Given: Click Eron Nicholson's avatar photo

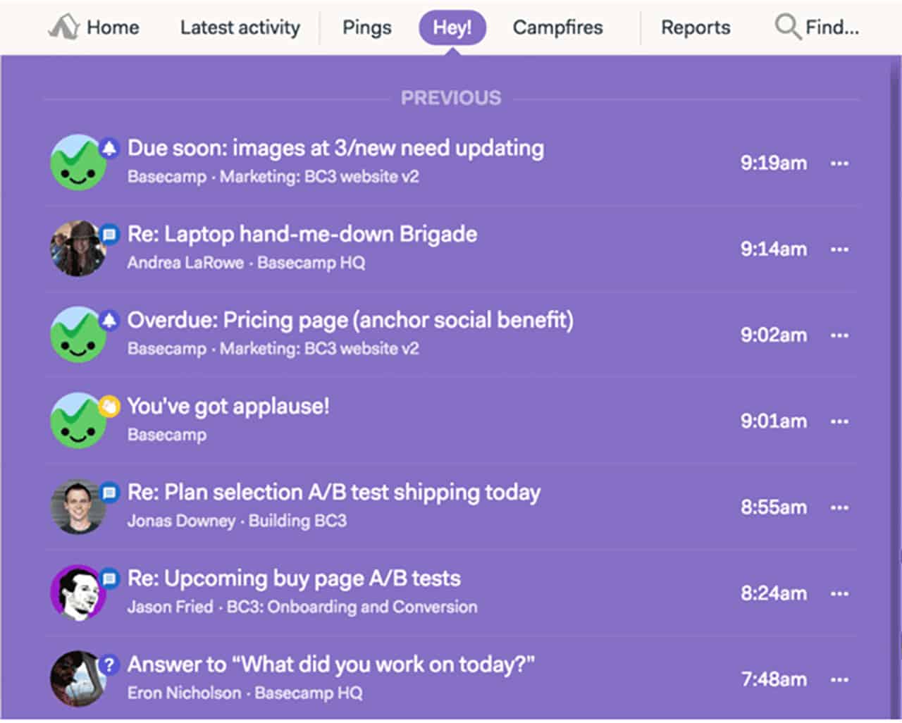Looking at the screenshot, I should coord(78,679).
